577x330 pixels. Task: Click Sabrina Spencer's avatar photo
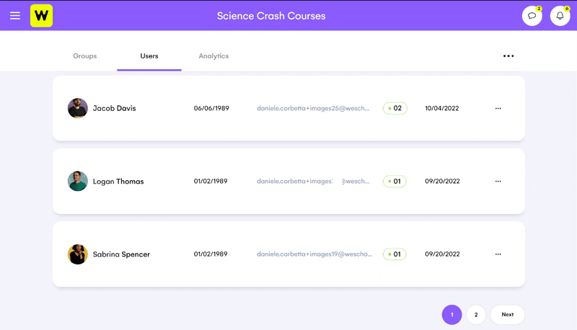tap(78, 254)
